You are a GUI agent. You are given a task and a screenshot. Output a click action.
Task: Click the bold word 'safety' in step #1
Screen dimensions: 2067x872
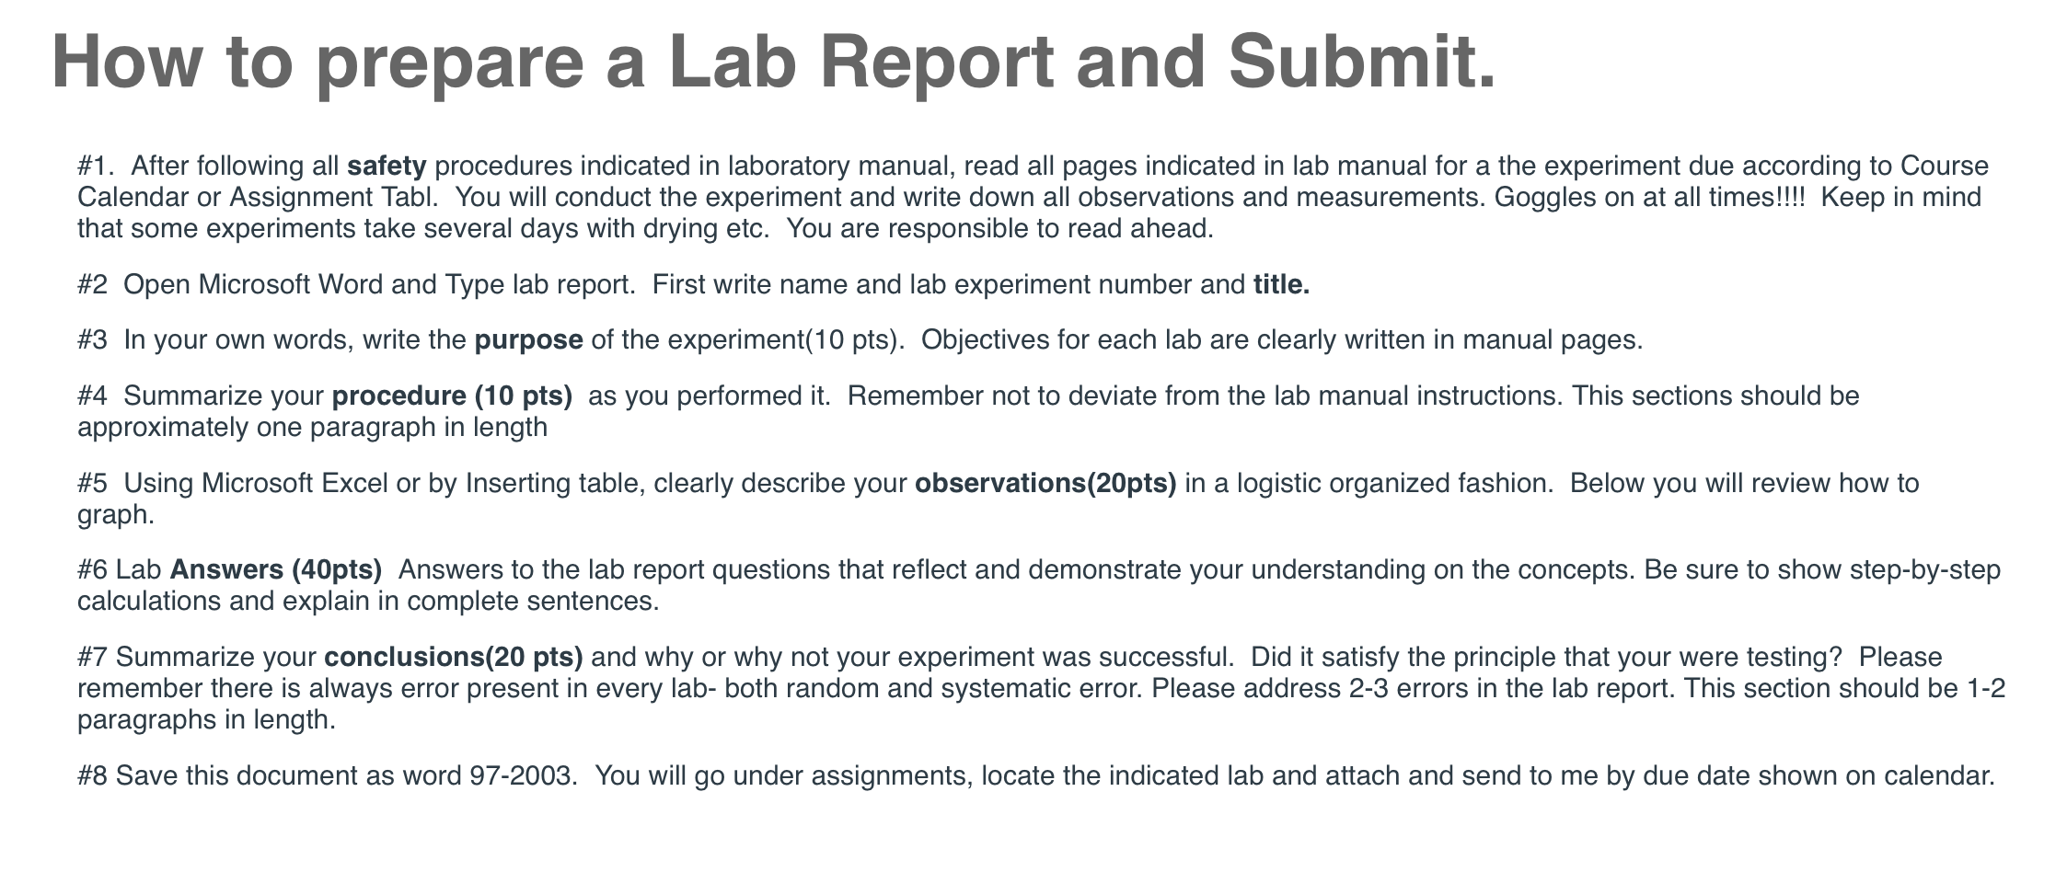[387, 166]
